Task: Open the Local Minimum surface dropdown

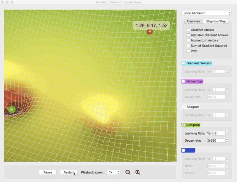Action: (x=207, y=13)
